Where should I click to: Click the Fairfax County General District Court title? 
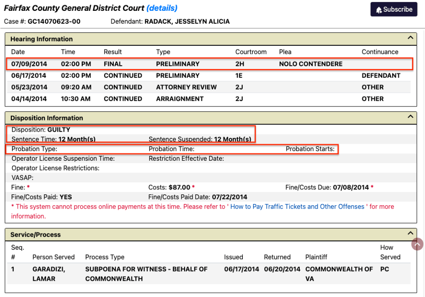[74, 8]
